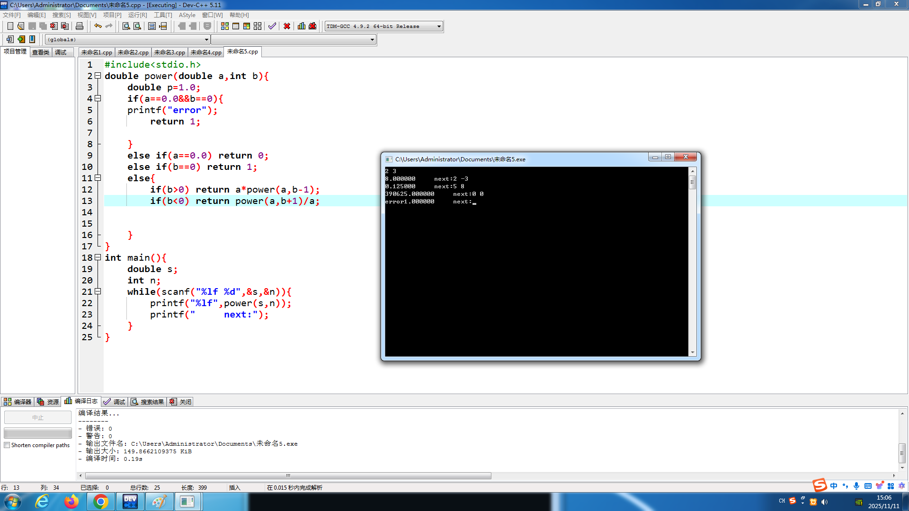This screenshot has width=909, height=511.
Task: Click the Syntax check checkmark icon
Action: 272,26
